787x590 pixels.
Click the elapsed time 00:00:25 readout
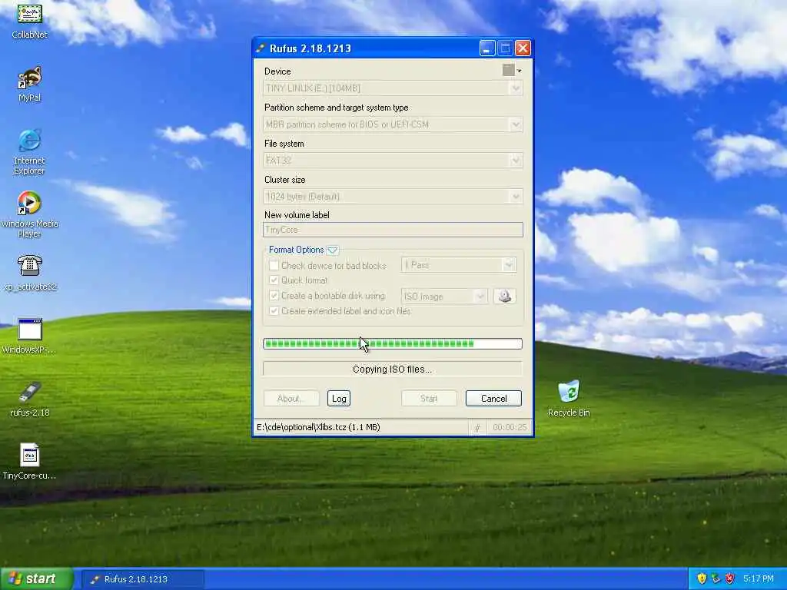point(510,427)
